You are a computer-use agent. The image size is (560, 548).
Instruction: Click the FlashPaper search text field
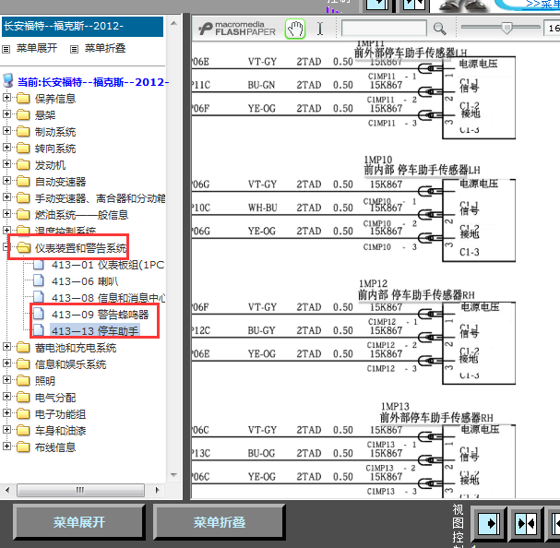(x=384, y=29)
